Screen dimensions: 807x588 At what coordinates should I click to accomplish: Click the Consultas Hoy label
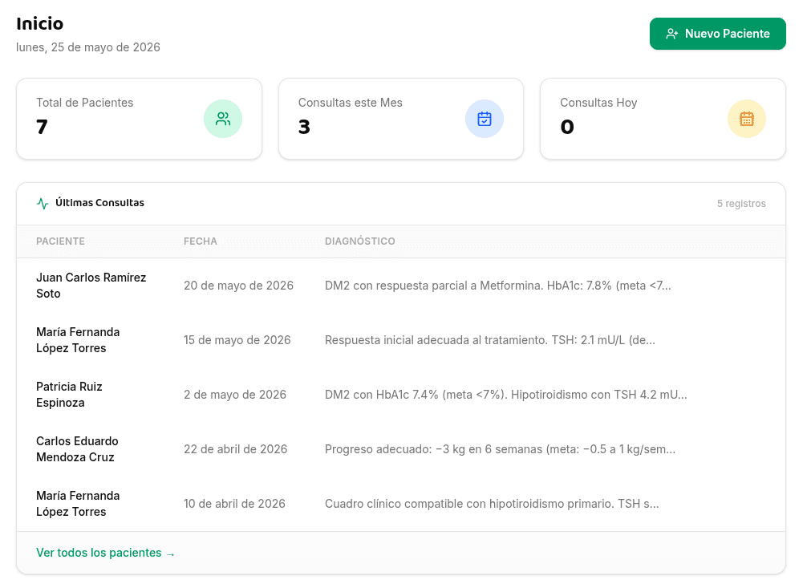(x=598, y=103)
